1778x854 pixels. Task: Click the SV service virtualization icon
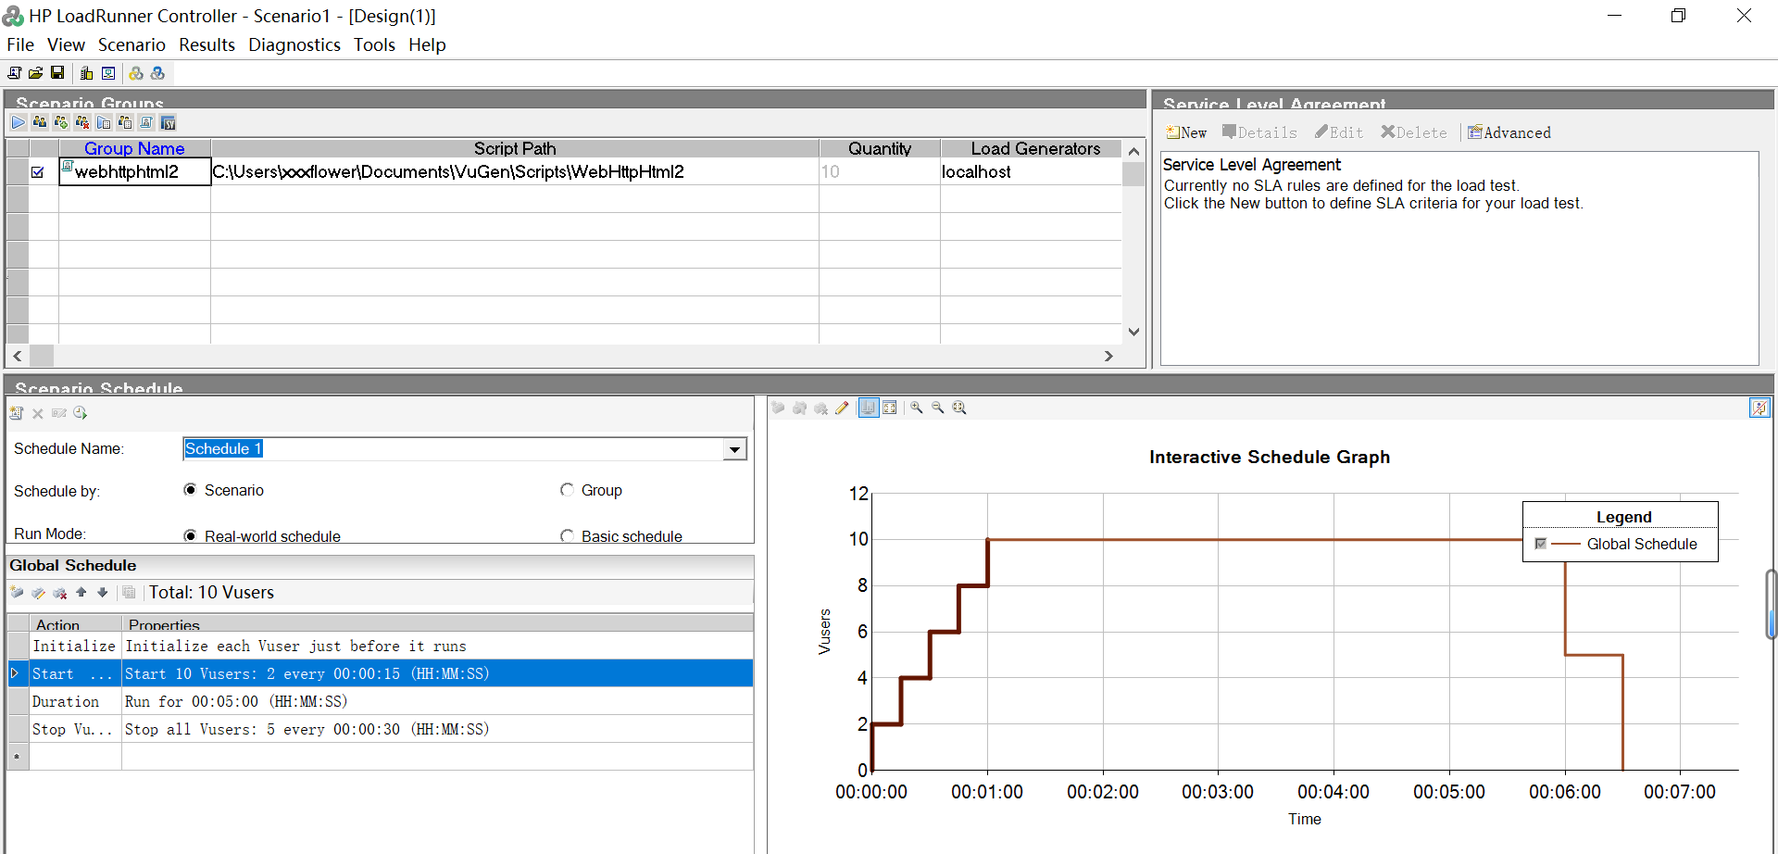168,122
